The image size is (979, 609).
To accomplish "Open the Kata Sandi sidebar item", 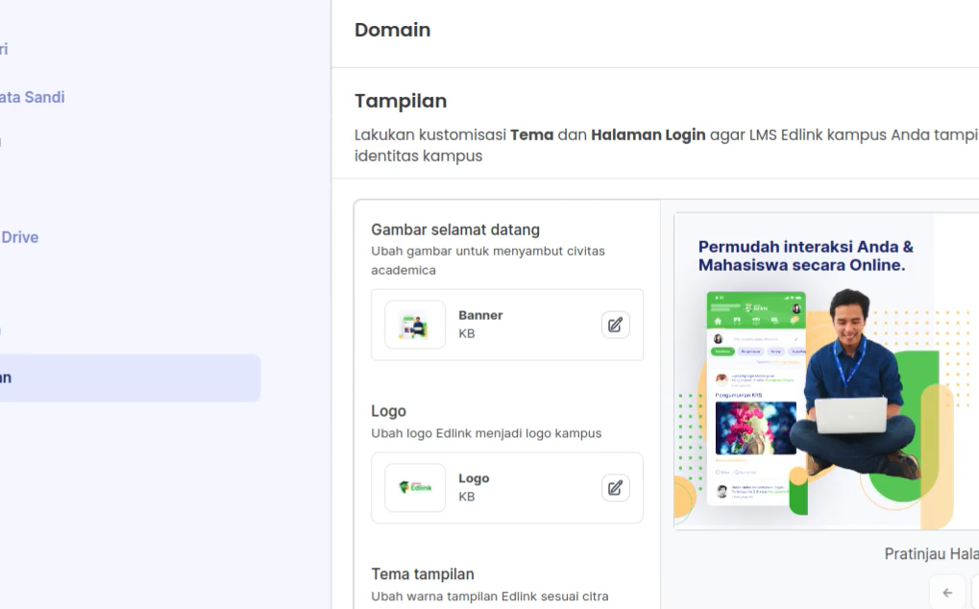I will (x=32, y=97).
